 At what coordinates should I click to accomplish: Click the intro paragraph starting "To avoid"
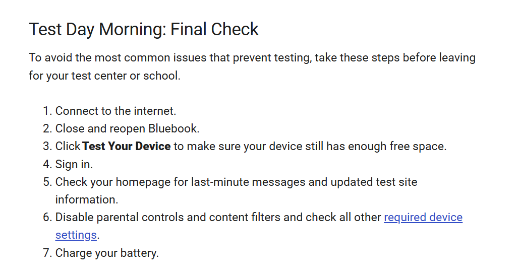(252, 66)
